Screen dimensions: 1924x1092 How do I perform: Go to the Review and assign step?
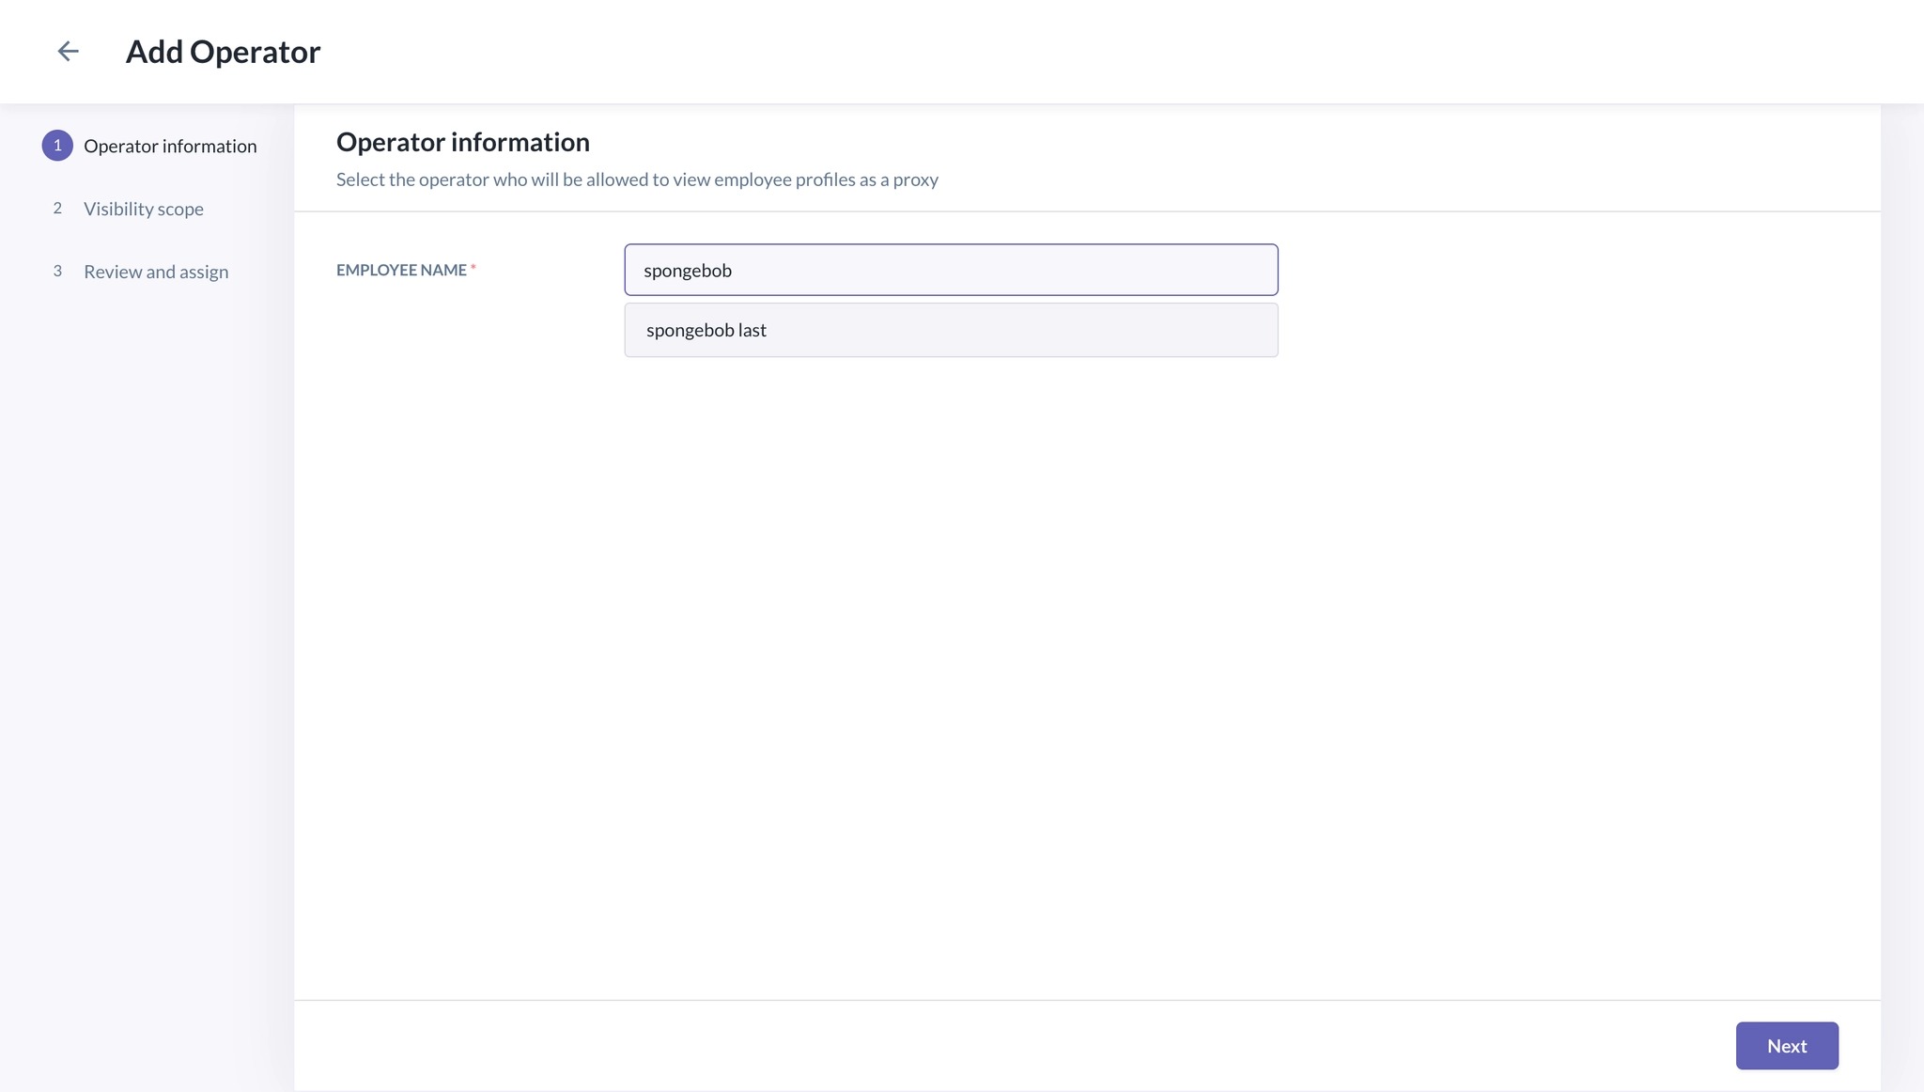[156, 272]
